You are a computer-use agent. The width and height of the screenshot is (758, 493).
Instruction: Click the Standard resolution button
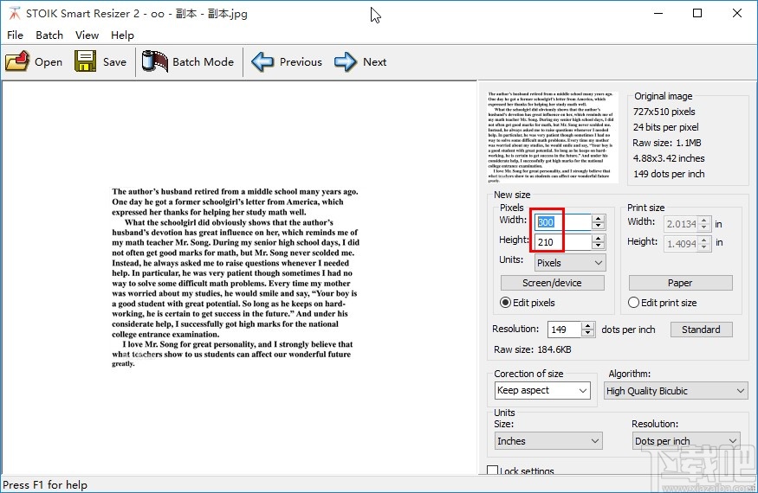point(701,330)
